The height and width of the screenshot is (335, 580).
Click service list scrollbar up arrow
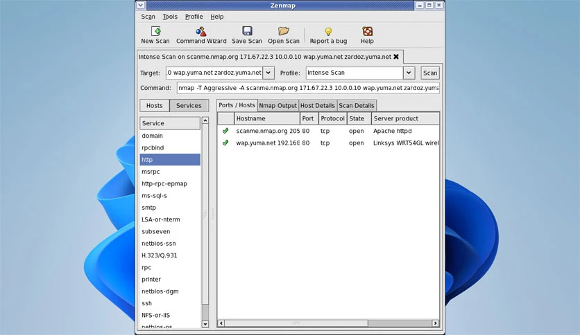point(205,120)
